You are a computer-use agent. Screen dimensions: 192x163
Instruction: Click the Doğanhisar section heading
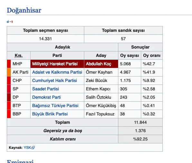[24, 10]
